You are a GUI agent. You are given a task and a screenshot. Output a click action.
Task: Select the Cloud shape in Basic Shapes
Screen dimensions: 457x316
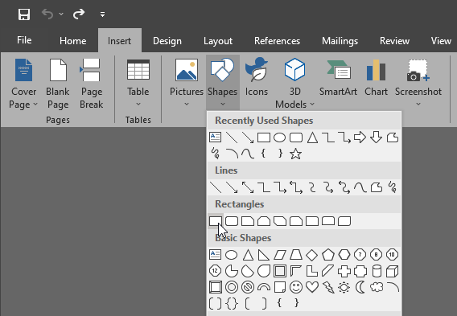(x=377, y=287)
